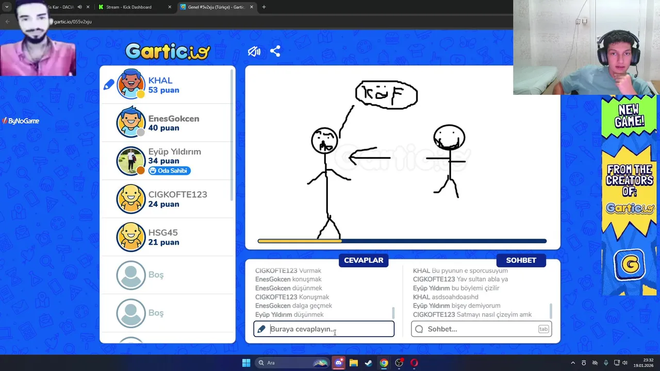Open Discord from the taskbar
Image resolution: width=660 pixels, height=371 pixels.
339,363
